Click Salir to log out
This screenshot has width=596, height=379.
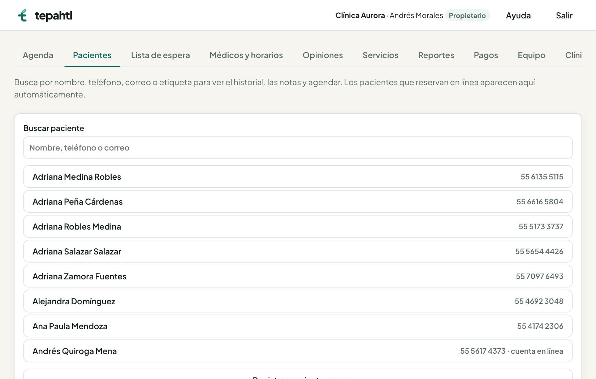pos(564,16)
